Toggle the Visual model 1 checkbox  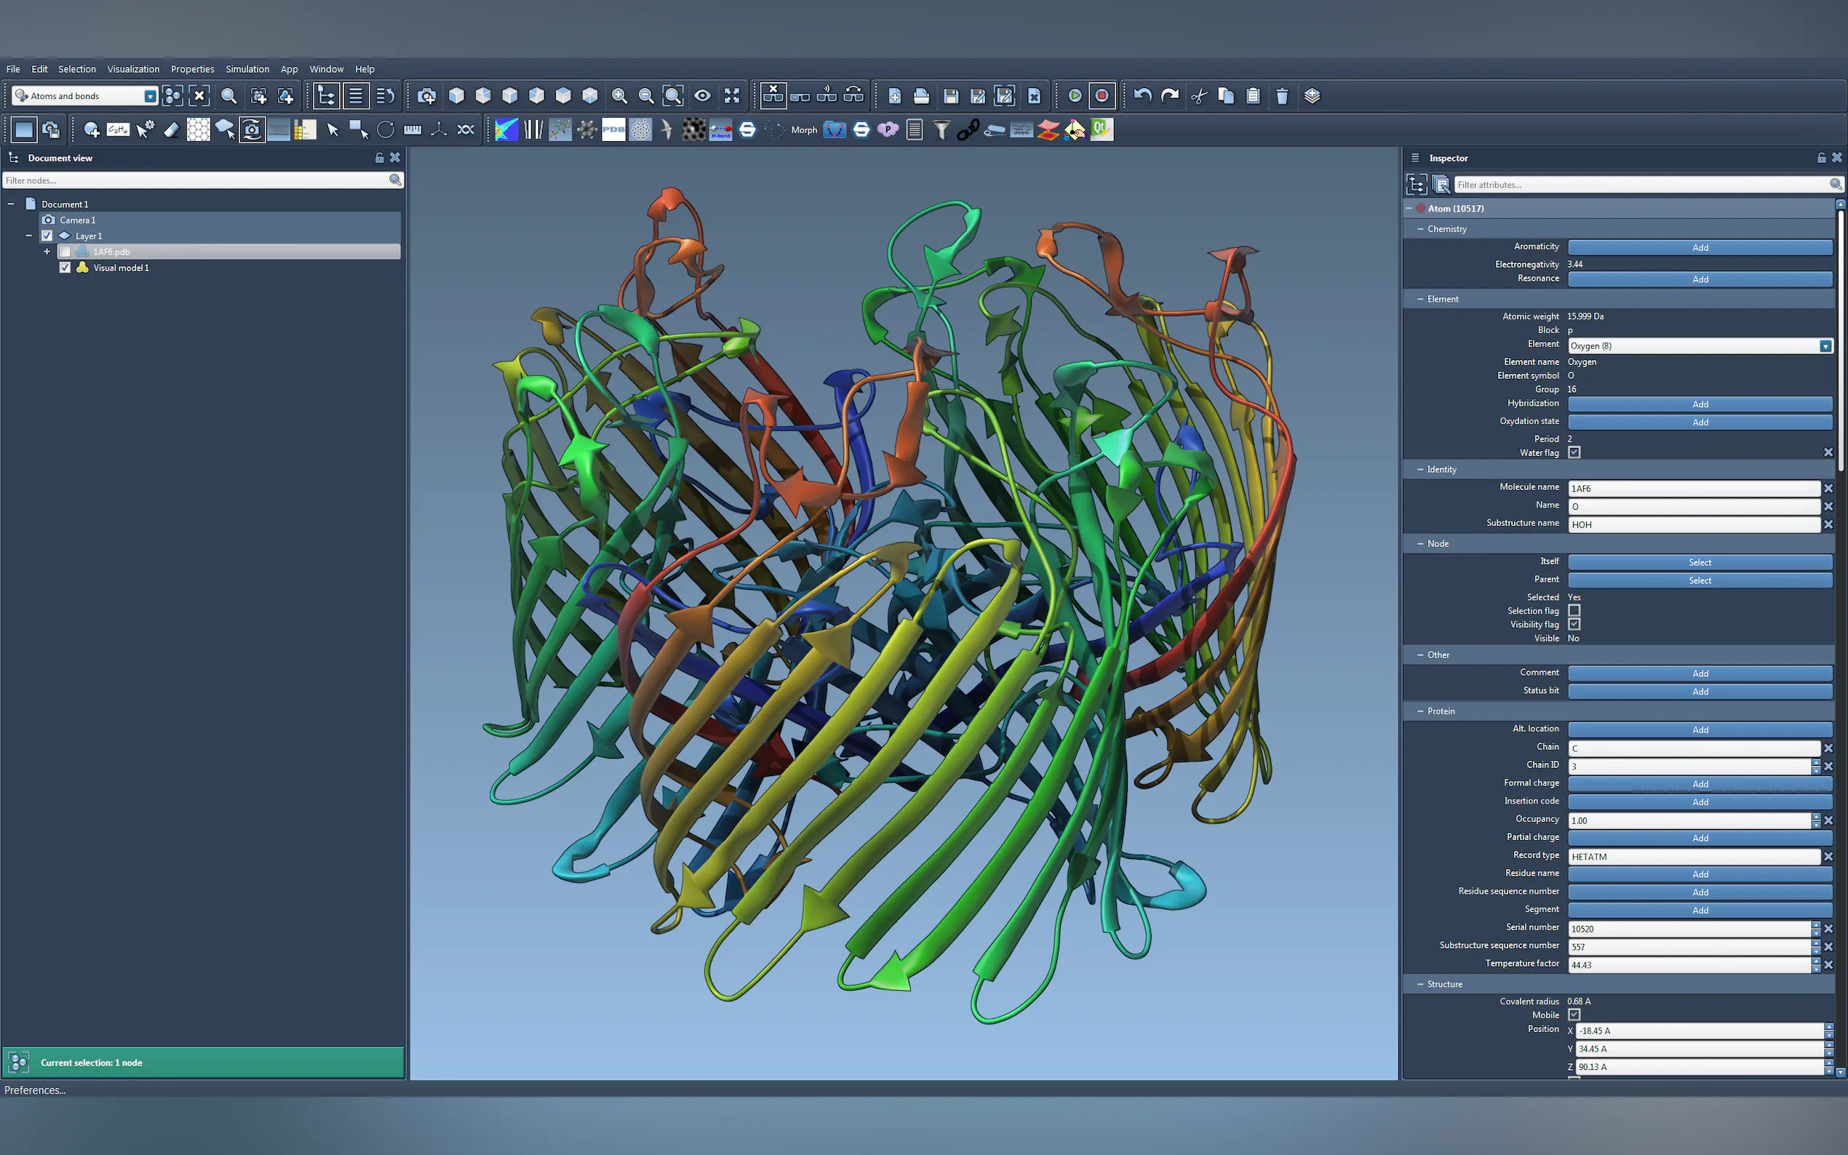[x=65, y=268]
